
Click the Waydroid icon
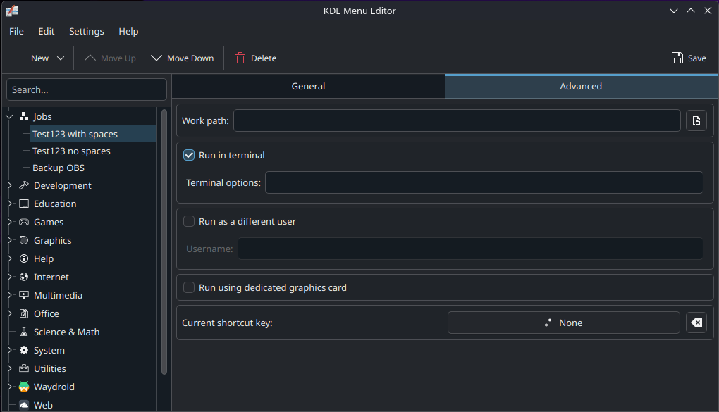(24, 387)
